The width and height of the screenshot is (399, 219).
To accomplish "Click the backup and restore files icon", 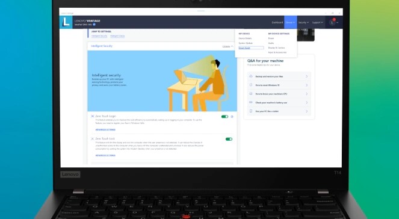I will (251, 76).
